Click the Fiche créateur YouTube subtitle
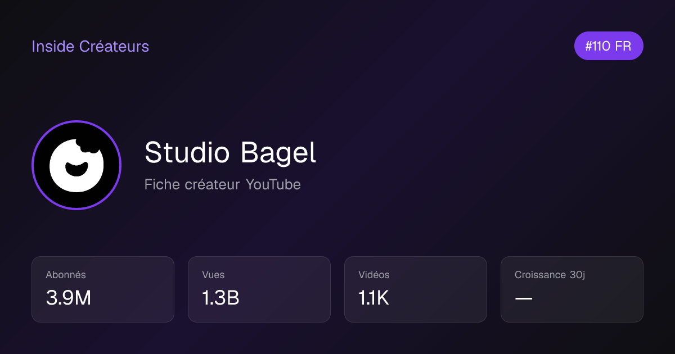Viewport: 675px width, 354px height. pos(222,184)
